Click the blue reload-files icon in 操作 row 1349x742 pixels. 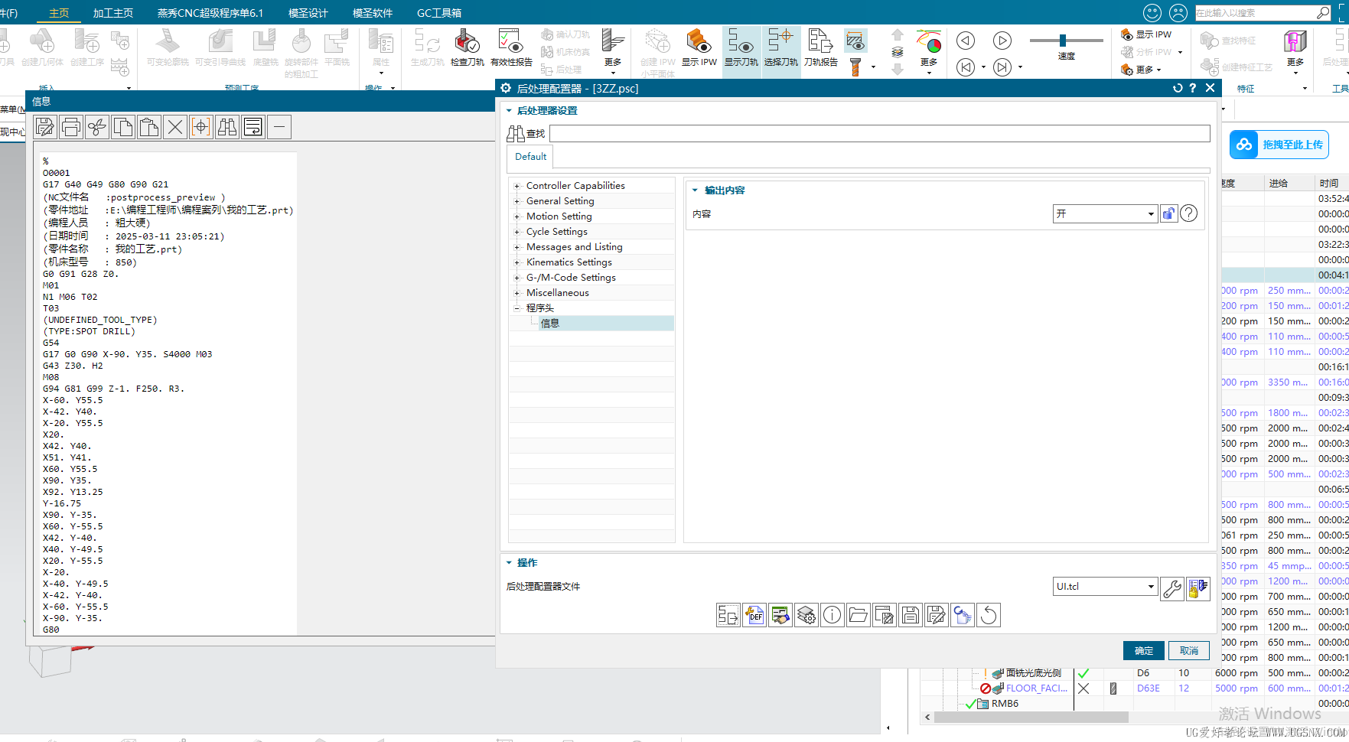(963, 615)
